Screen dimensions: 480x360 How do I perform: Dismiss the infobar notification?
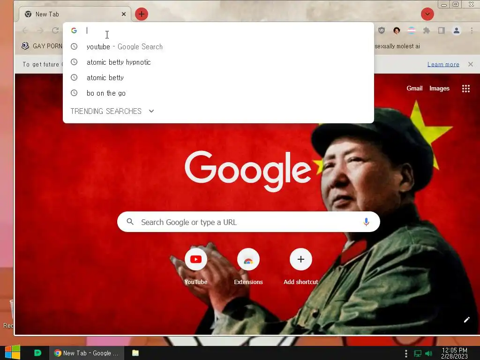(471, 64)
